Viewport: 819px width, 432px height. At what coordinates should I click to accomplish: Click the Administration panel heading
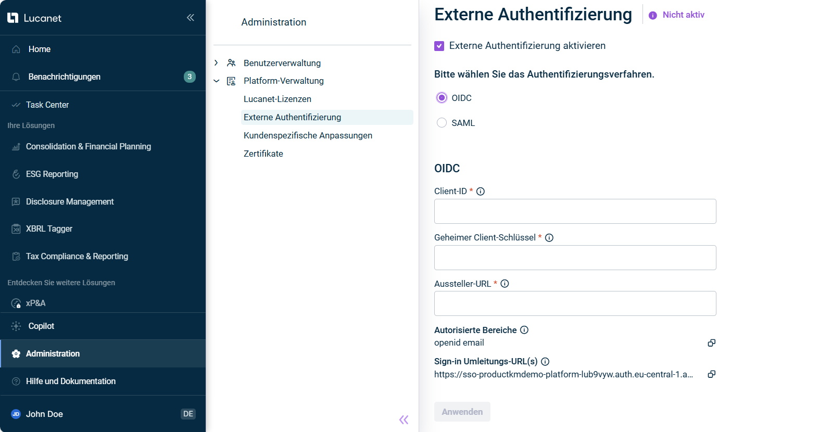click(x=274, y=22)
